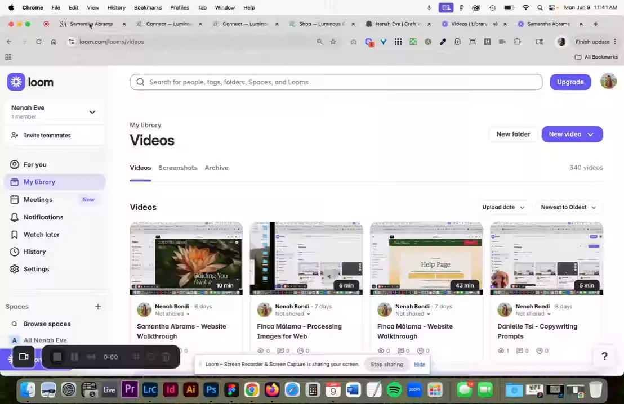Launch Premiere Pro from the dock
Screen dimensions: 624x404
click(130, 389)
